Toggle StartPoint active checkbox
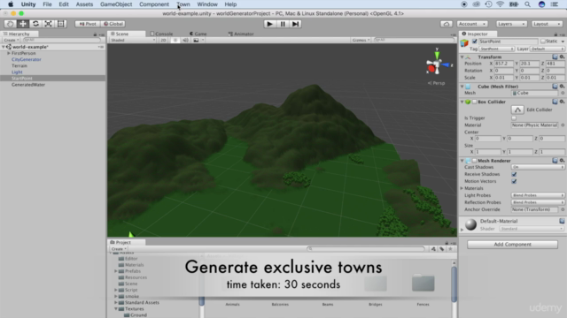The width and height of the screenshot is (567, 318). pyautogui.click(x=475, y=42)
